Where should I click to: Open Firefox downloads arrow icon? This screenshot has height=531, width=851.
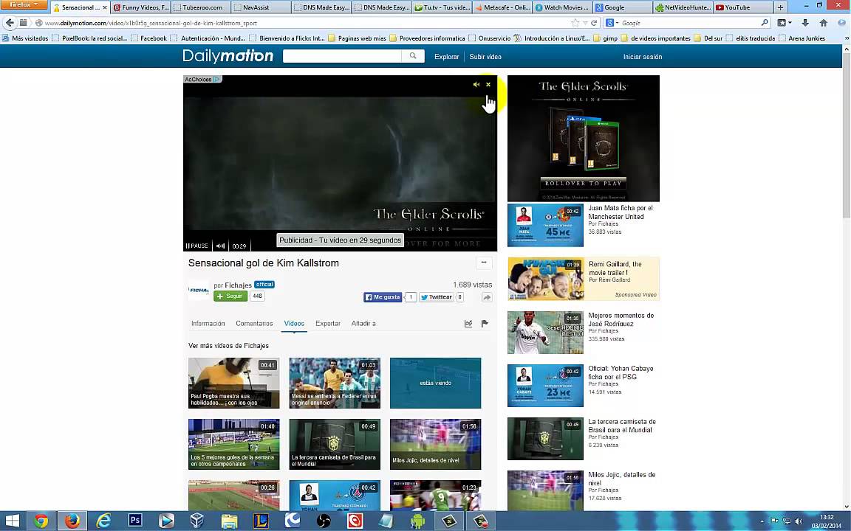tap(805, 23)
